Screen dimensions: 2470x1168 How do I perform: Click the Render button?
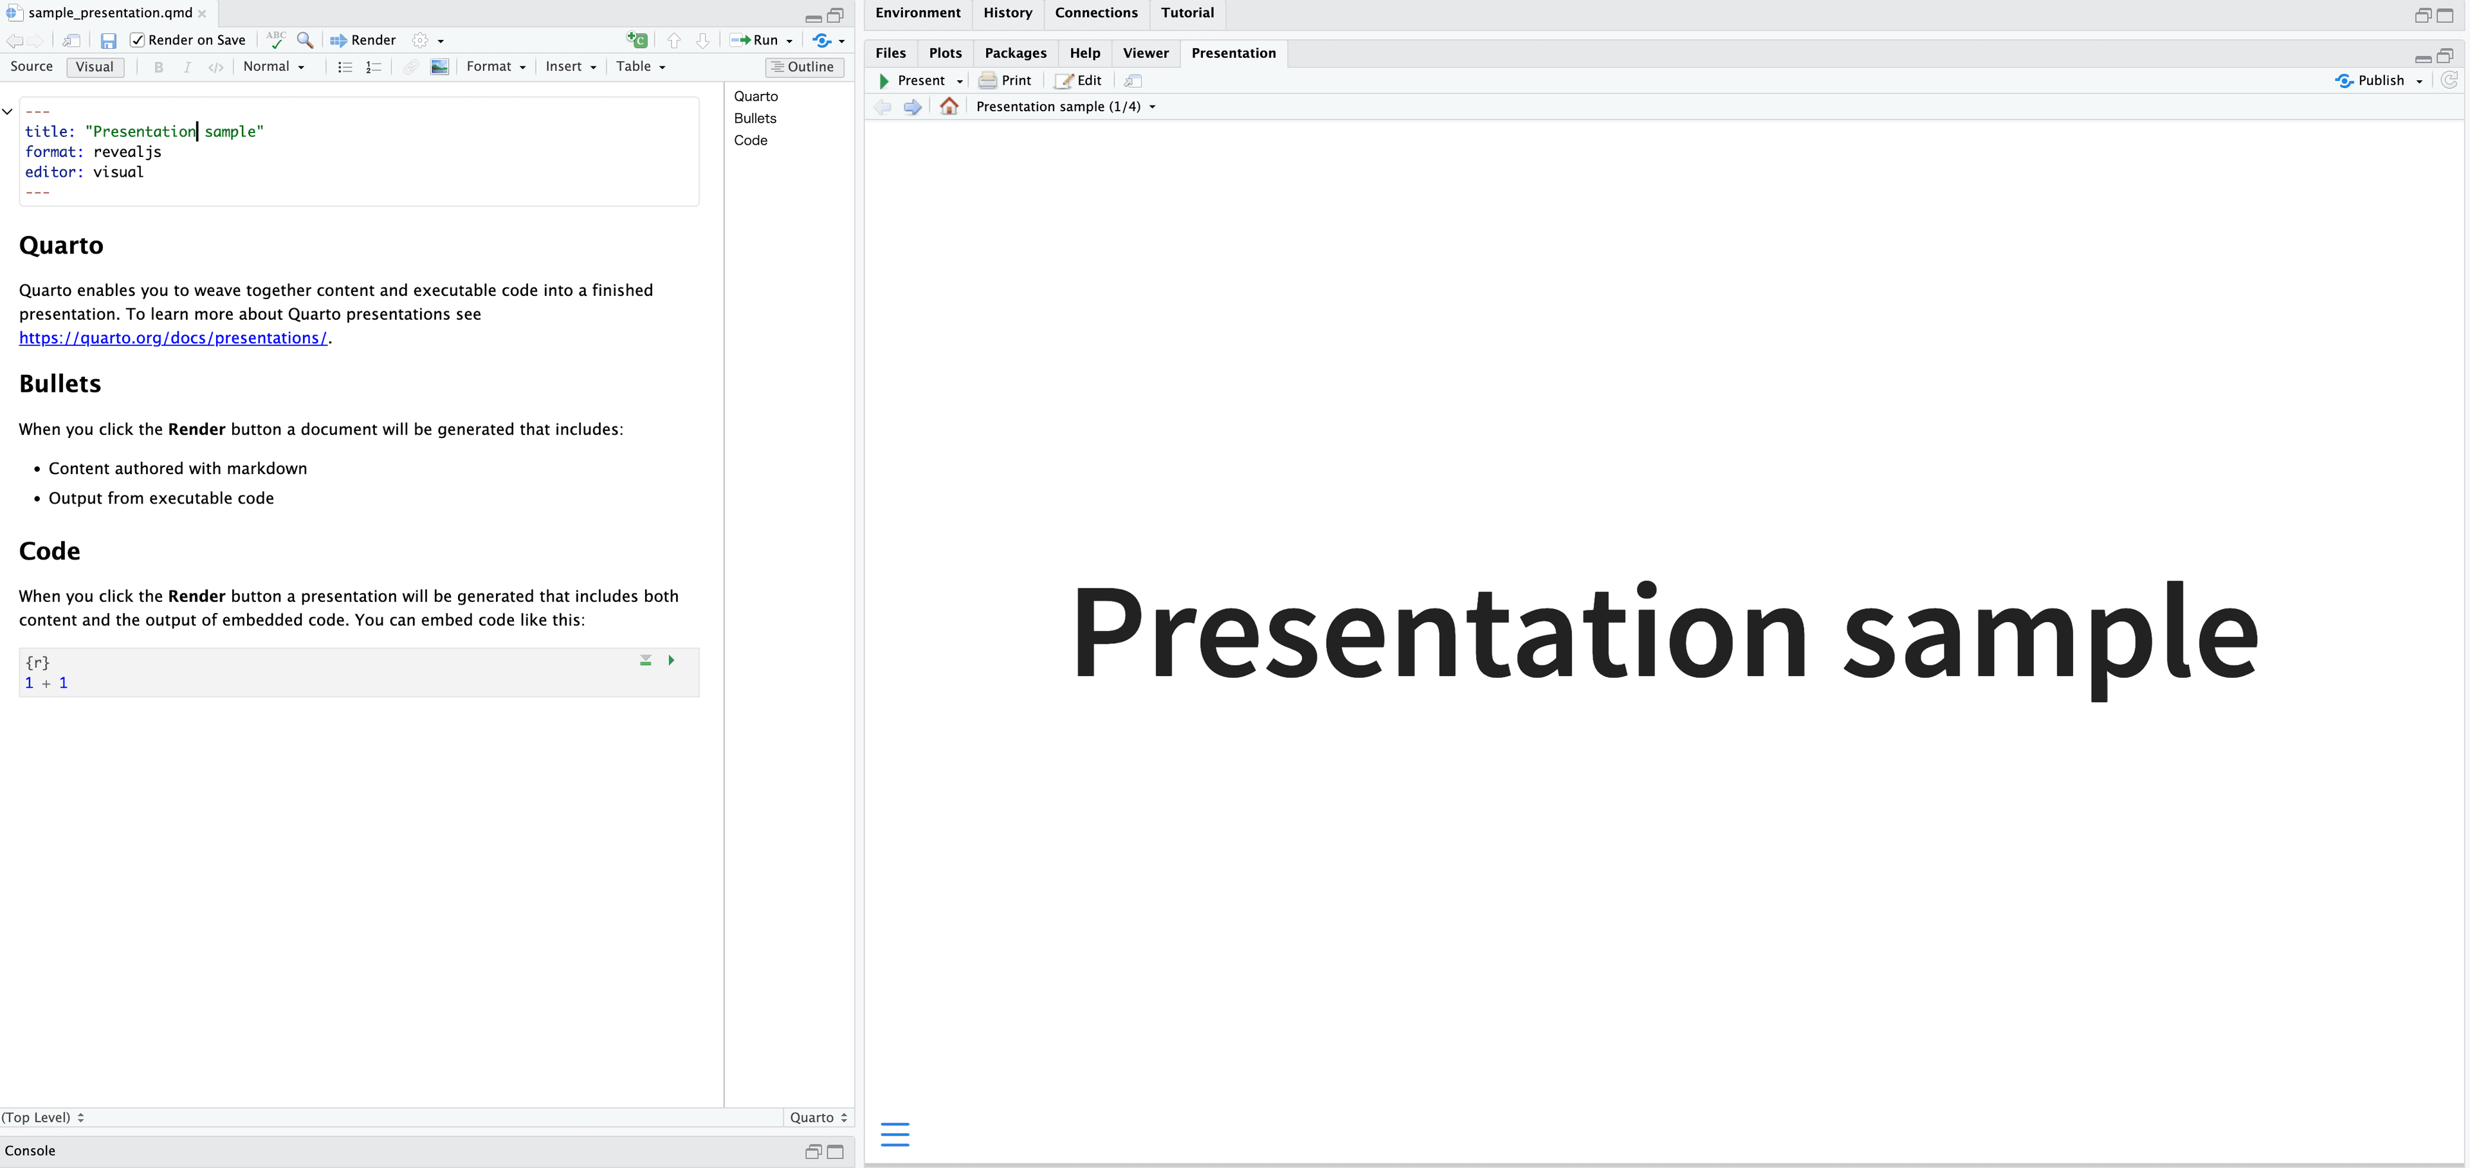(362, 41)
